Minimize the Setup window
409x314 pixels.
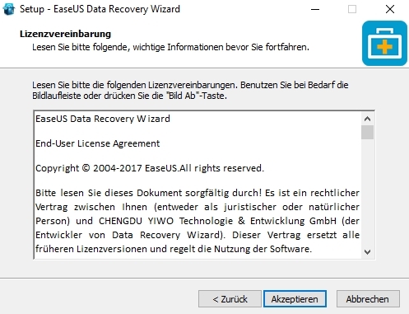click(x=315, y=9)
